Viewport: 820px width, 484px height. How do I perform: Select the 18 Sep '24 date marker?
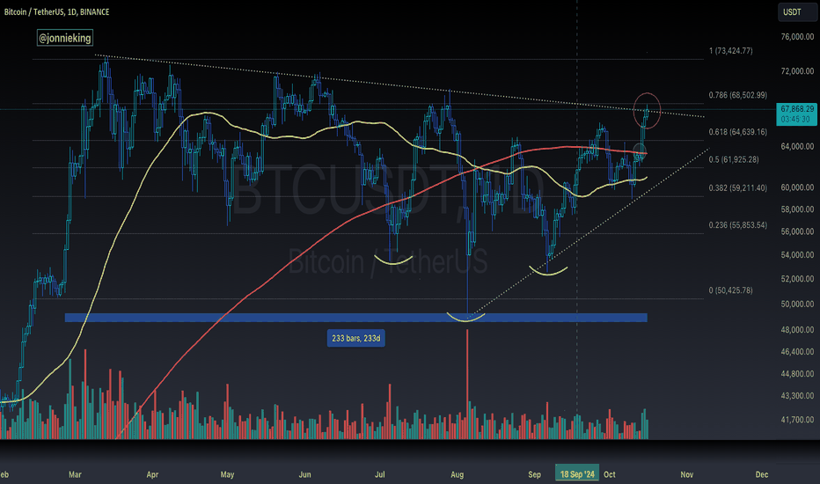tap(577, 474)
